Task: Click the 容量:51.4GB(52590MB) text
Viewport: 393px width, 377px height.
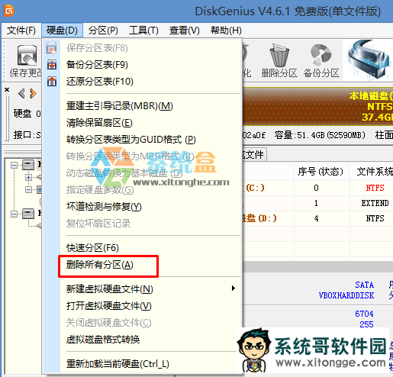Action: (320, 135)
